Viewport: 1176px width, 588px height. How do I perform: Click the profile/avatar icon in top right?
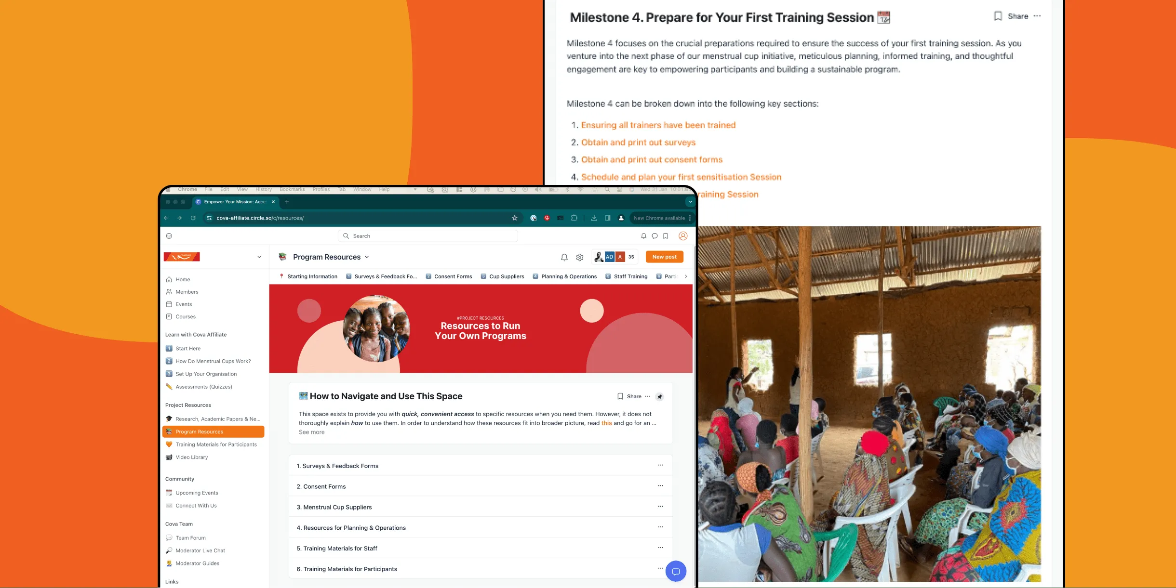tap(682, 235)
